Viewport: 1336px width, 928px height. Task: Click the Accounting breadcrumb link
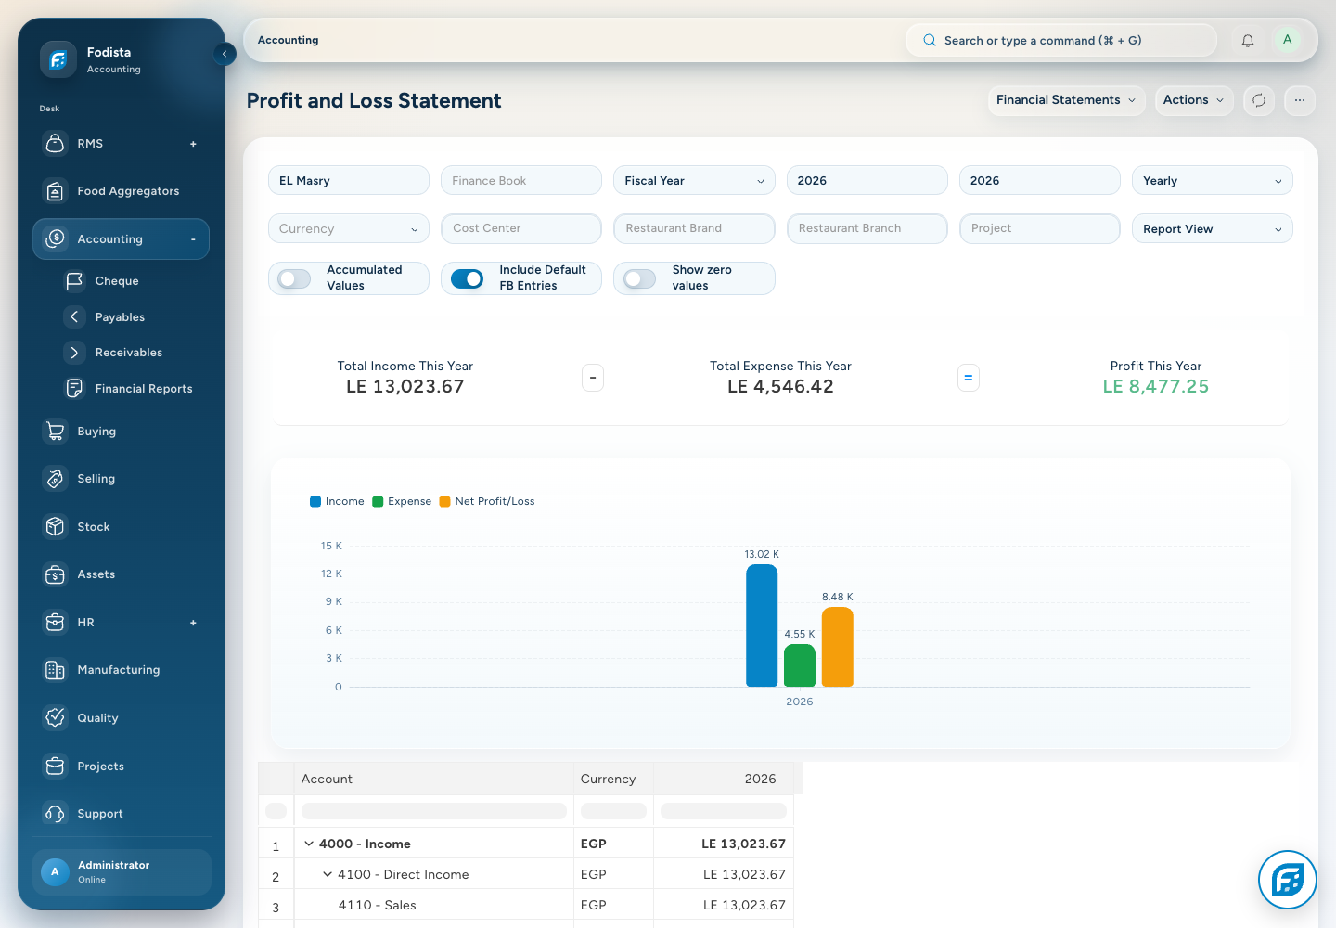288,40
